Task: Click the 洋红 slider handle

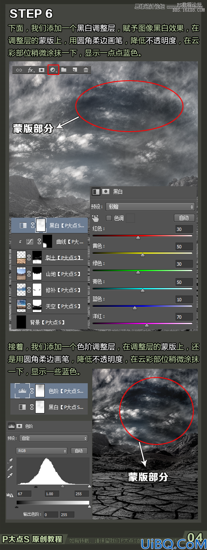Action: pyautogui.click(x=147, y=325)
